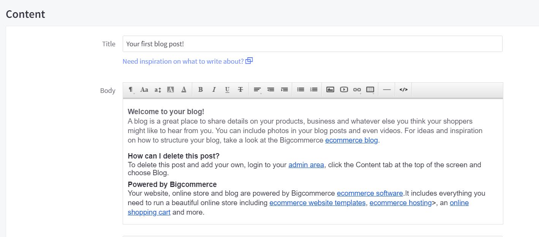Open the 'Need inspiration on what to write about?' link
The image size is (539, 237).
click(x=188, y=61)
